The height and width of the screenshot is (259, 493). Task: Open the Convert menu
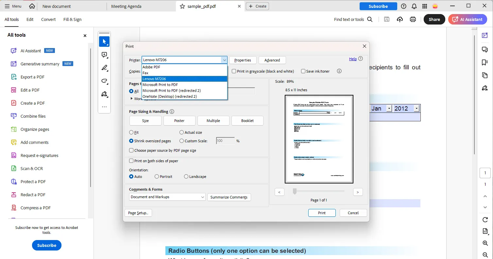click(48, 19)
